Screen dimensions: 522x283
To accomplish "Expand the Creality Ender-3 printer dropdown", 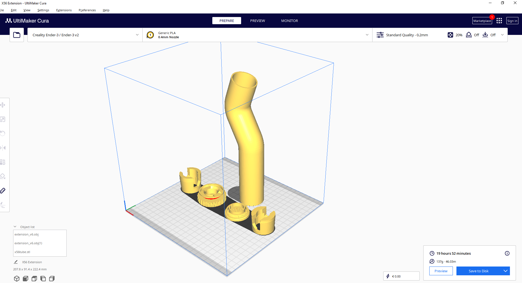I will pos(137,35).
